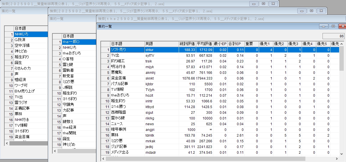Image resolution: width=346 pixels, height=162 pixels.
Task: Click the input field showing 86
Action: 333,36
